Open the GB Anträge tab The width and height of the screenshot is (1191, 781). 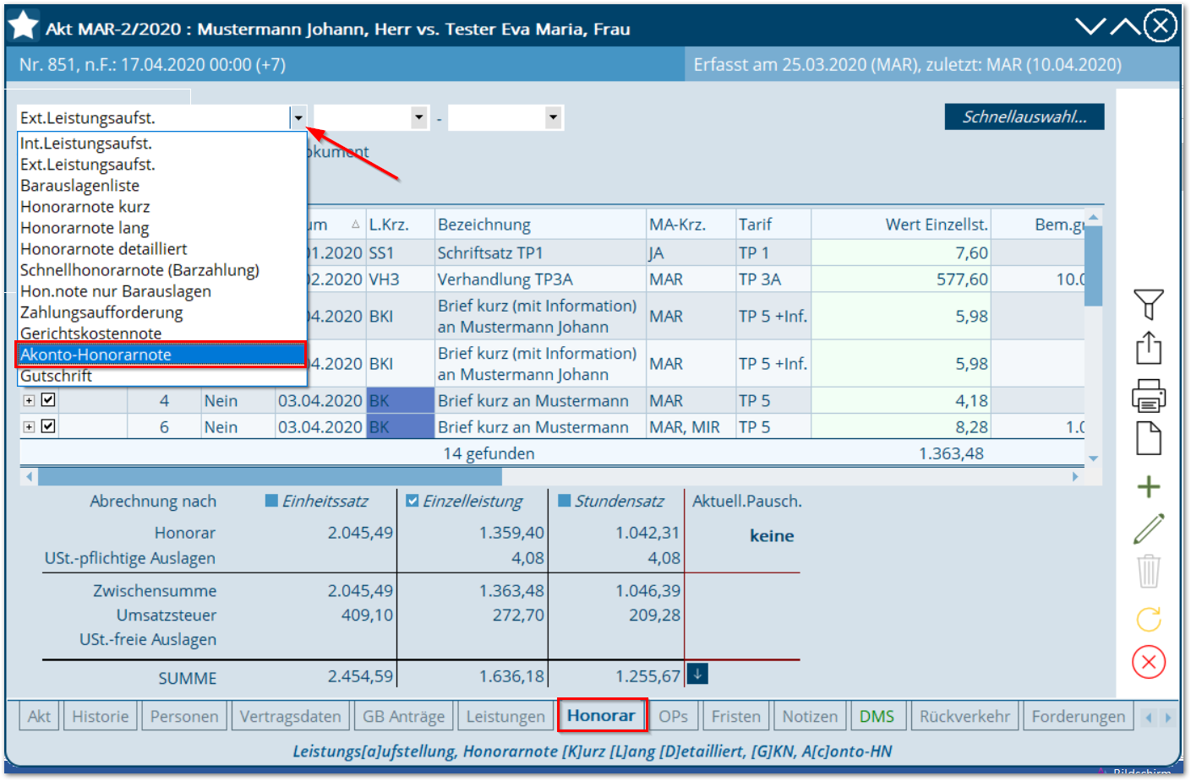[x=403, y=716]
